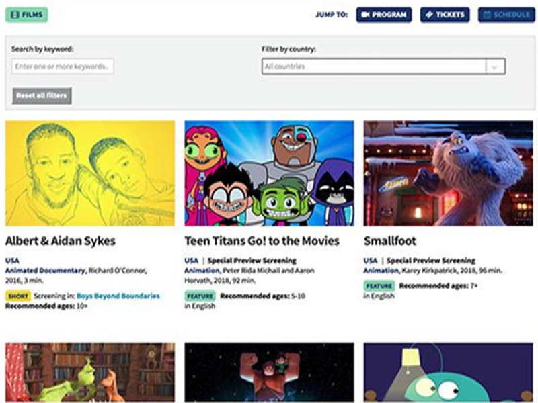Select the Animated Documentary genre link

click(x=45, y=271)
